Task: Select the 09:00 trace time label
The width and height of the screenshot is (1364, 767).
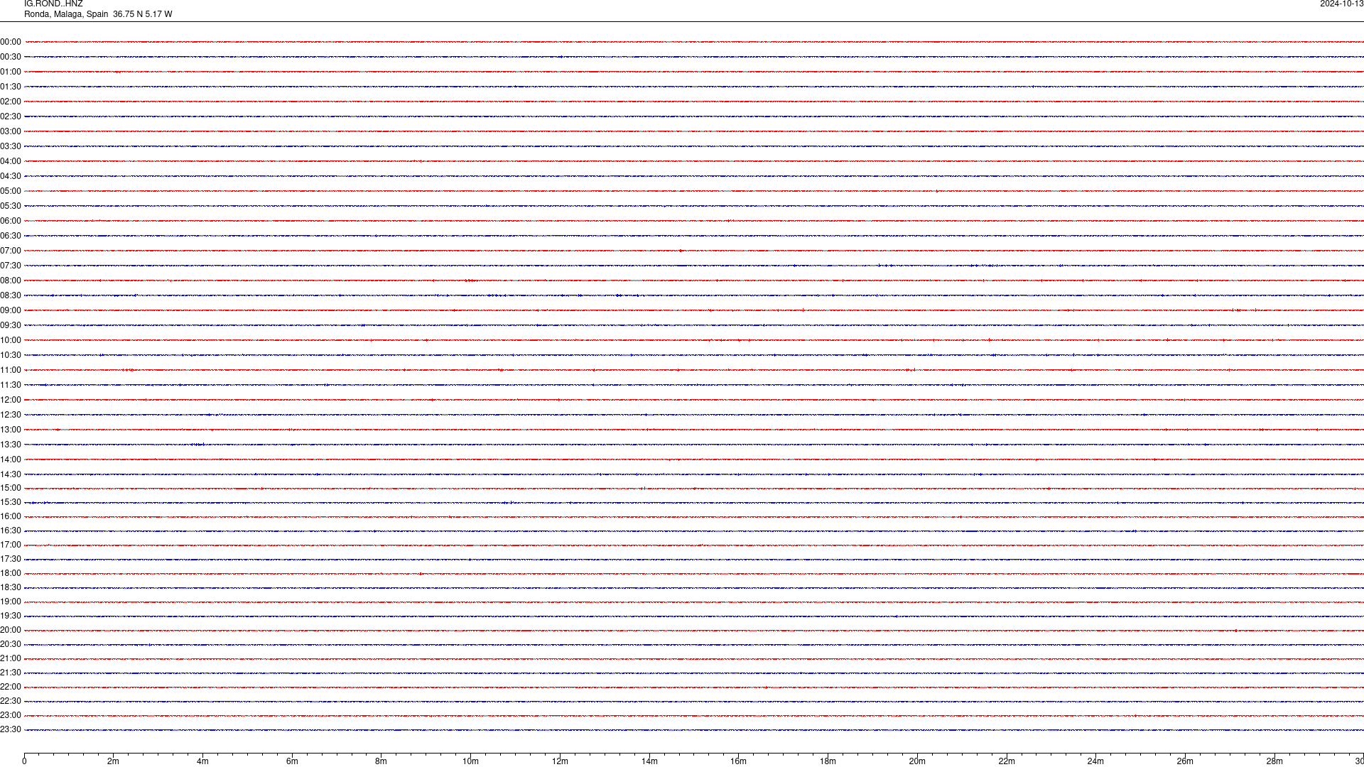Action: click(x=11, y=310)
